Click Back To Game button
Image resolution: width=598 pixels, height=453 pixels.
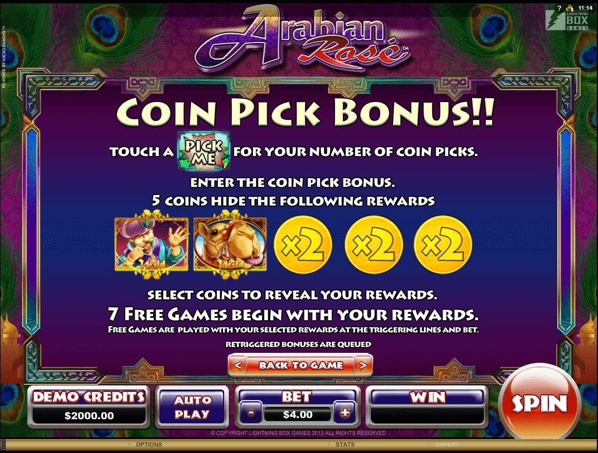[x=300, y=365]
